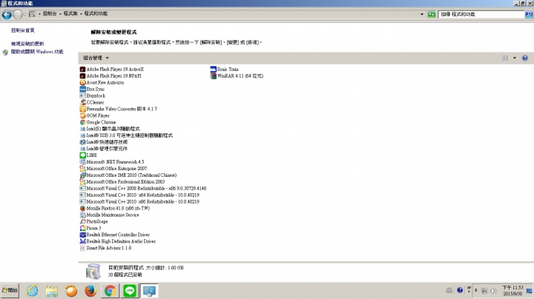The width and height of the screenshot is (534, 299).
Task: Launch Firefox from the taskbar
Action: [90, 291]
